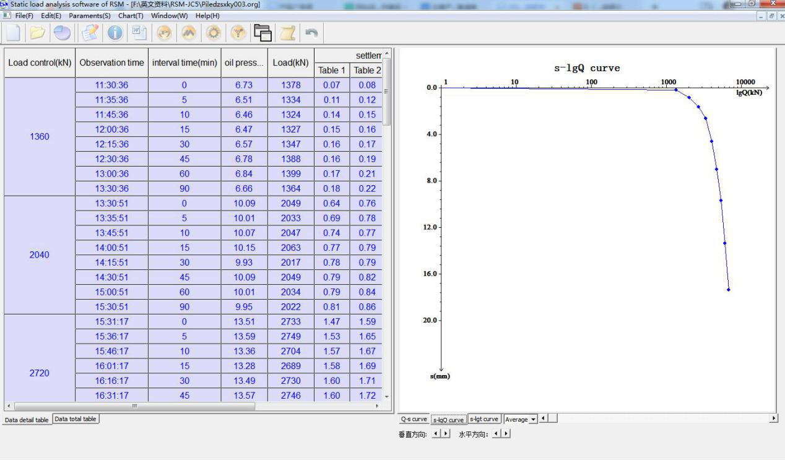
Task: Show the Q-s curve tab
Action: pyautogui.click(x=414, y=419)
